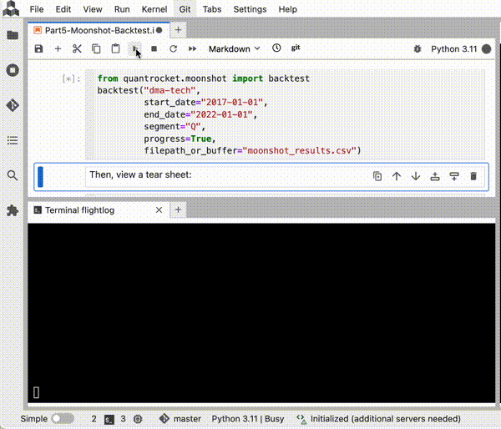Move the tear sheet cell up
Image resolution: width=501 pixels, height=429 pixels.
point(397,176)
